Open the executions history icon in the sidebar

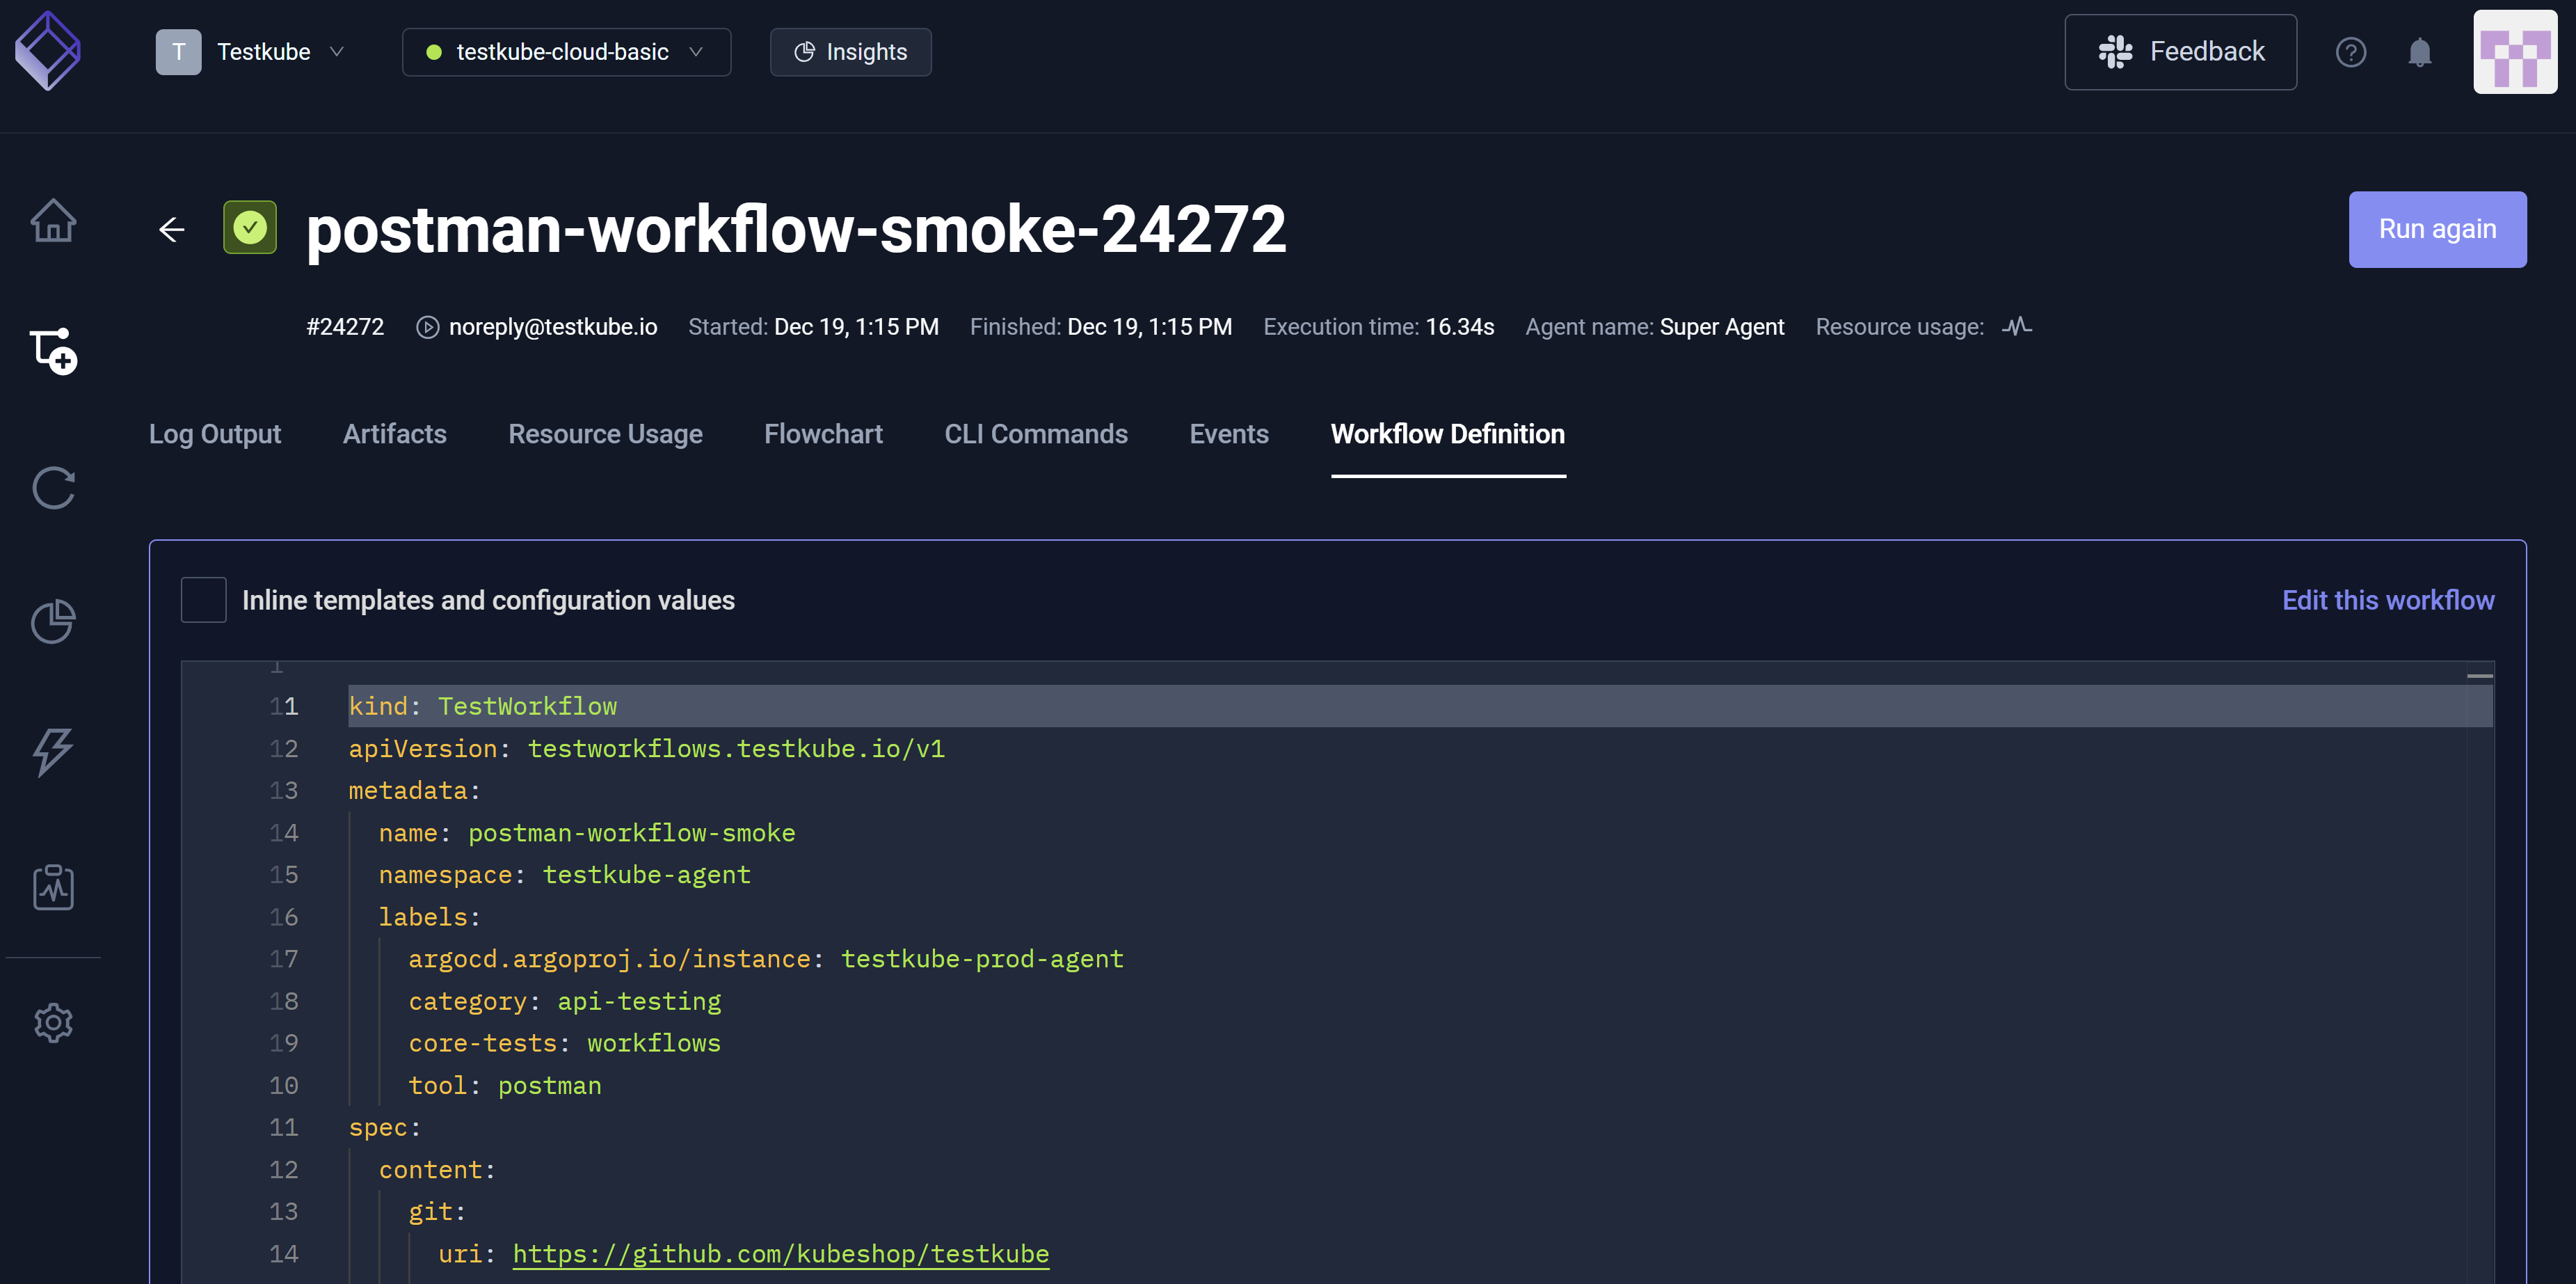(53, 489)
